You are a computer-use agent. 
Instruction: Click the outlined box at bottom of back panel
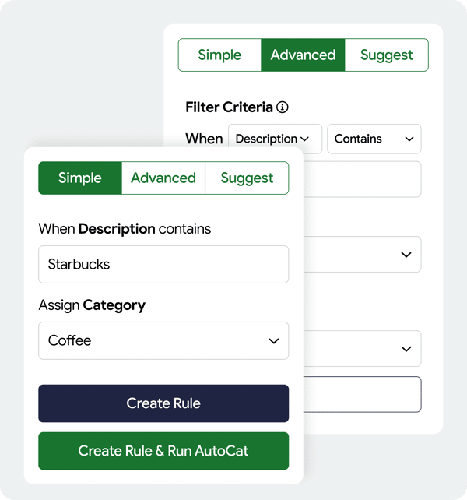tap(362, 394)
